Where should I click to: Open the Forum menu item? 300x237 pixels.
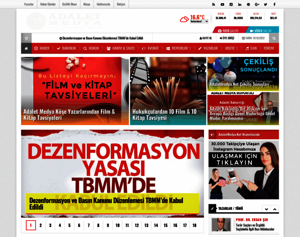[x=269, y=49]
